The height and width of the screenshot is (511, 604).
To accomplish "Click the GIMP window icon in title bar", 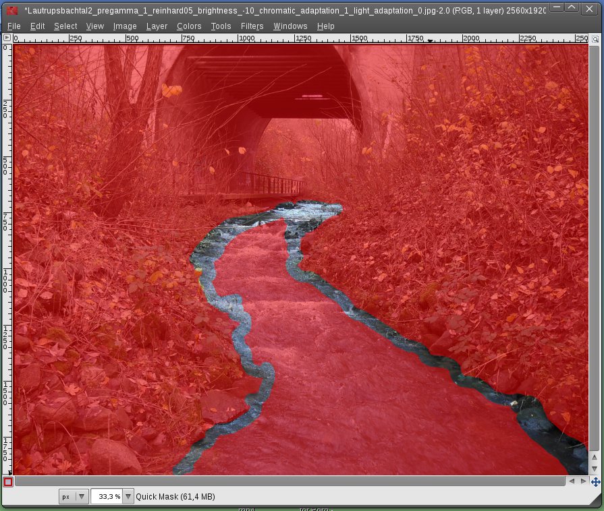I will tap(11, 9).
